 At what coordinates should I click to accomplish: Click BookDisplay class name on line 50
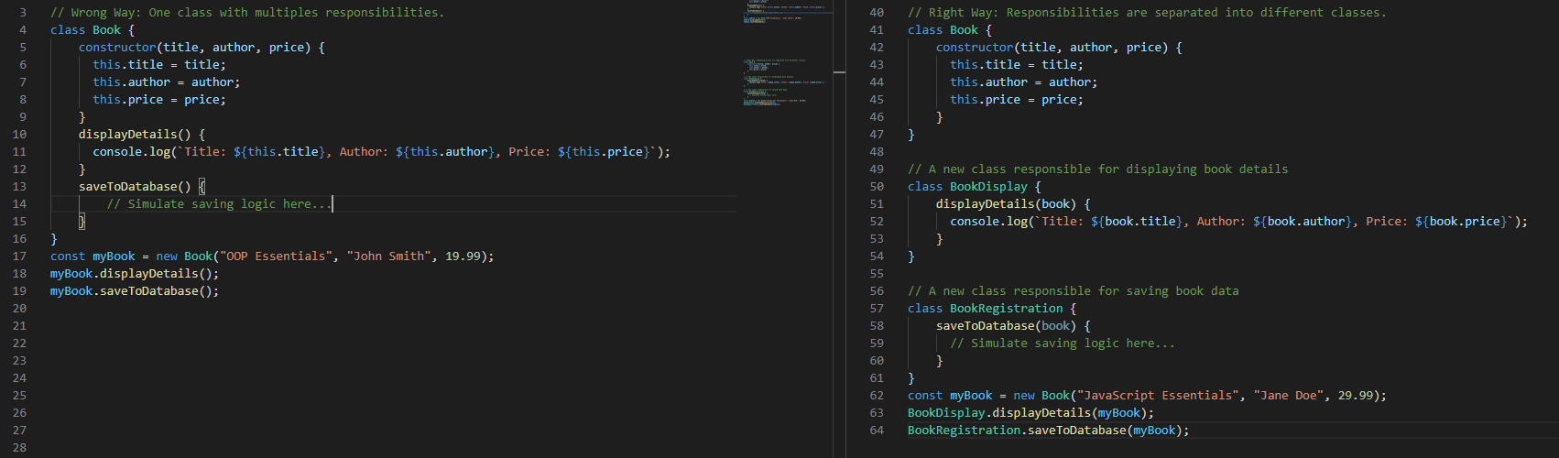click(988, 187)
